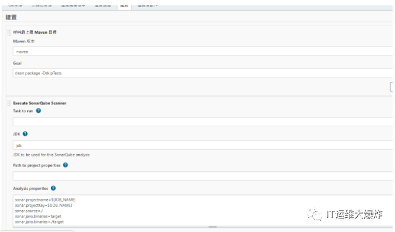Viewport: 395px width, 232px height.
Task: Show help for Path to project properties
Action: click(x=66, y=165)
